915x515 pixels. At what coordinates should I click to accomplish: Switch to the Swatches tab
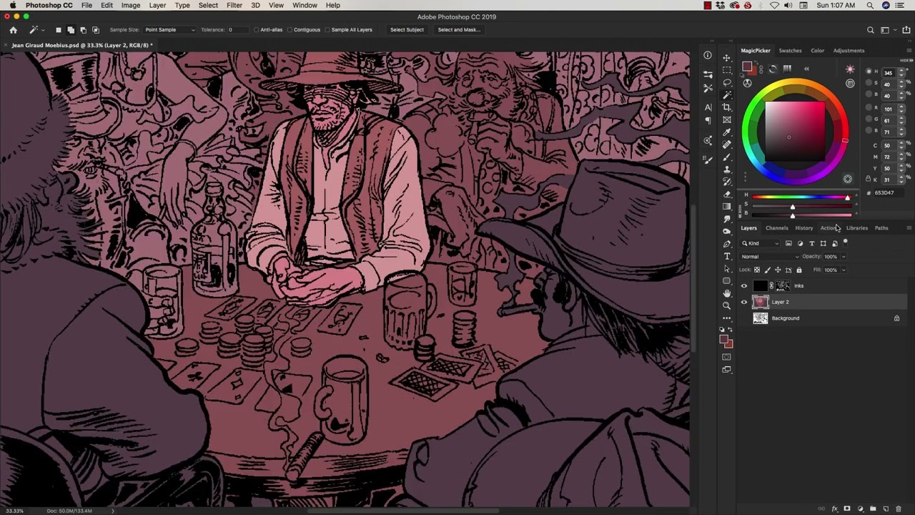[790, 51]
